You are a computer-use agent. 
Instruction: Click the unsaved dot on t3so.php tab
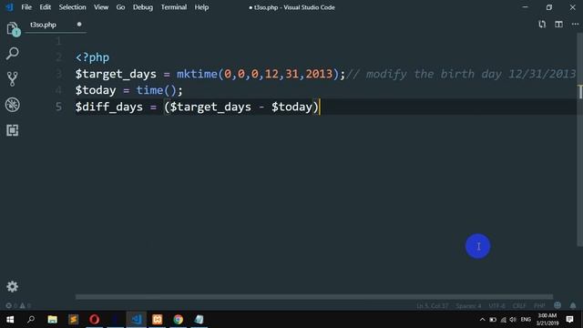[79, 25]
